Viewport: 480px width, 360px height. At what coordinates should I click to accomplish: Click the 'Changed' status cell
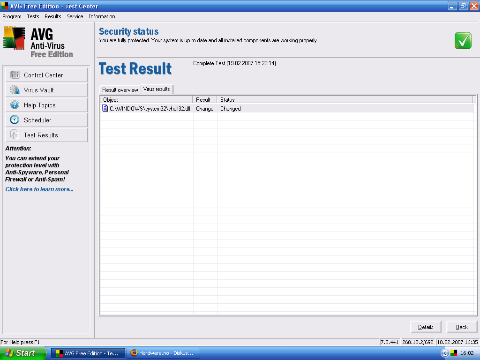231,109
